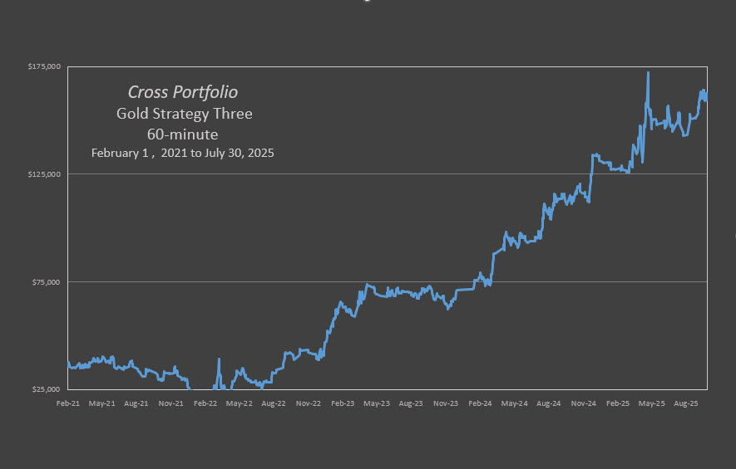Click the Nov-23 x-axis label
The image size is (736, 469).
point(446,403)
